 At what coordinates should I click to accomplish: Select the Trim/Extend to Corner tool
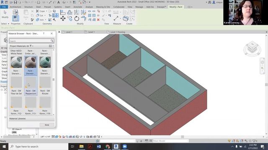click(84, 18)
